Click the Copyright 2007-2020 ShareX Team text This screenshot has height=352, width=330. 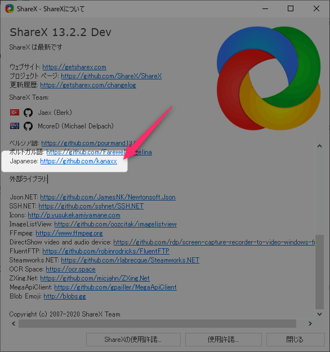(65, 314)
